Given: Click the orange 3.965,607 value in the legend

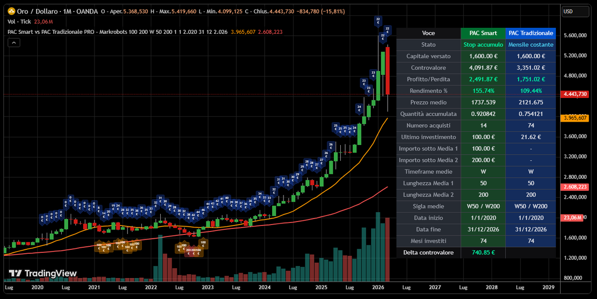Looking at the screenshot, I should click(243, 32).
